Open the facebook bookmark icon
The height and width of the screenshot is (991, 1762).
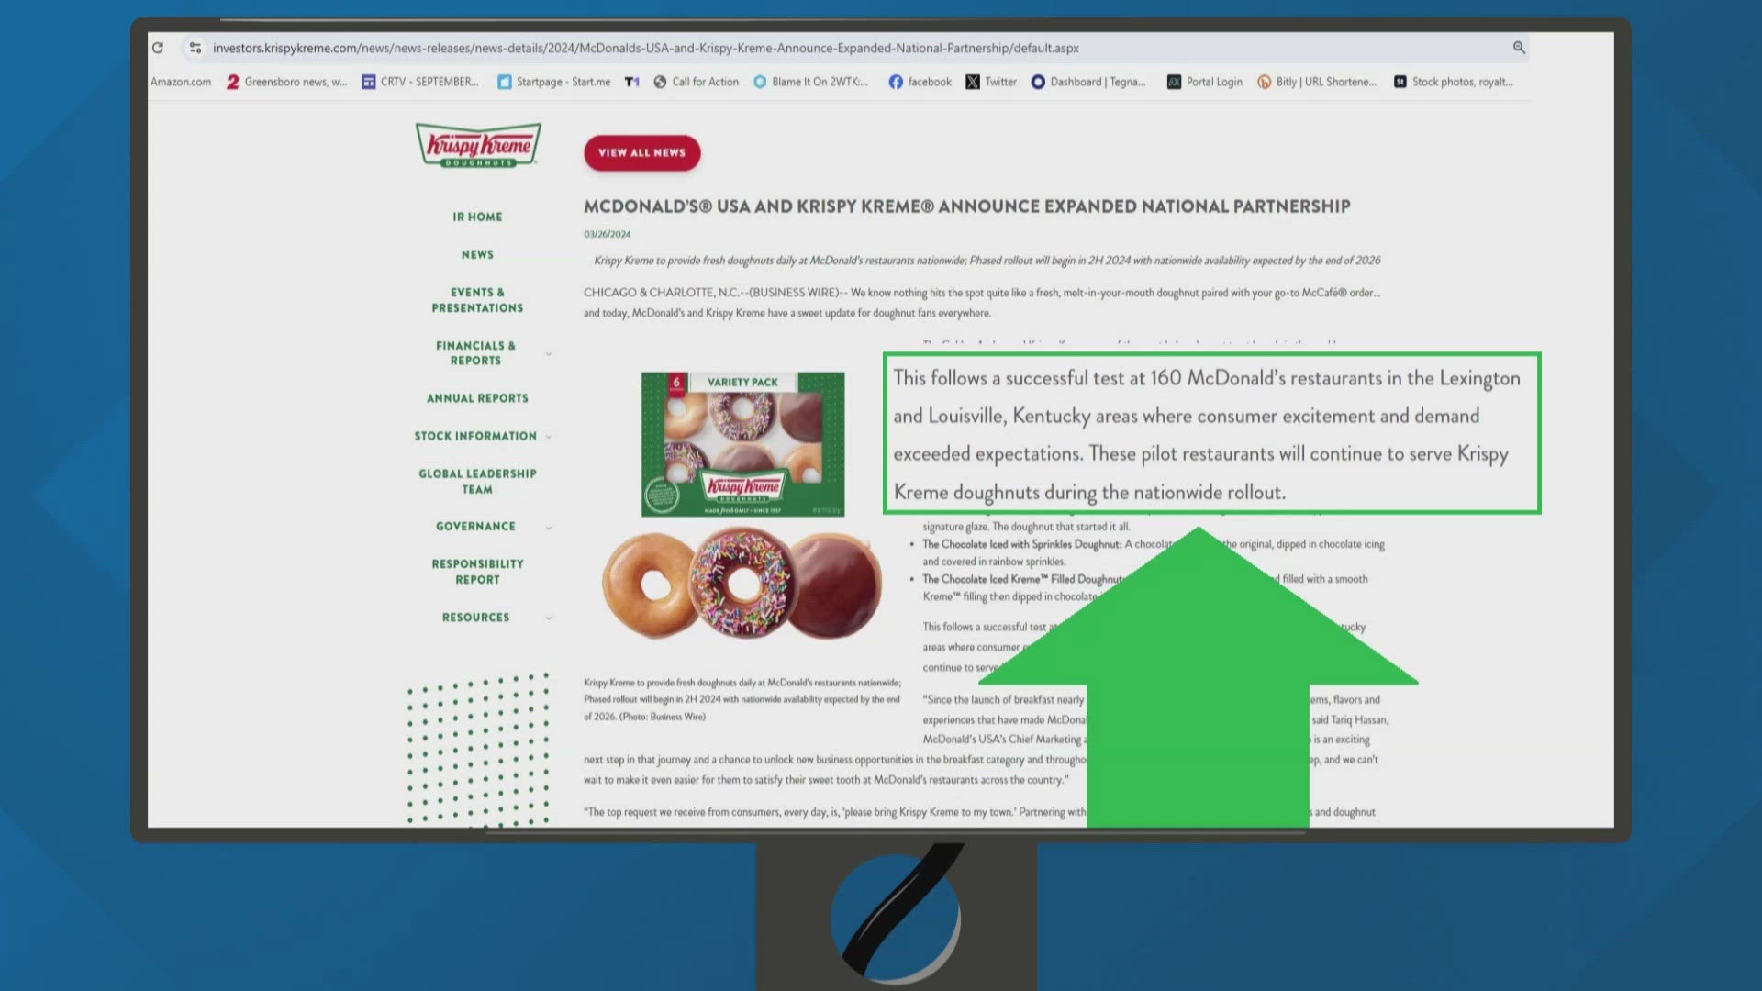(895, 82)
